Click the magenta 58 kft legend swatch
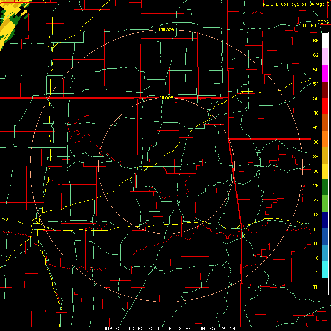 tap(325, 73)
